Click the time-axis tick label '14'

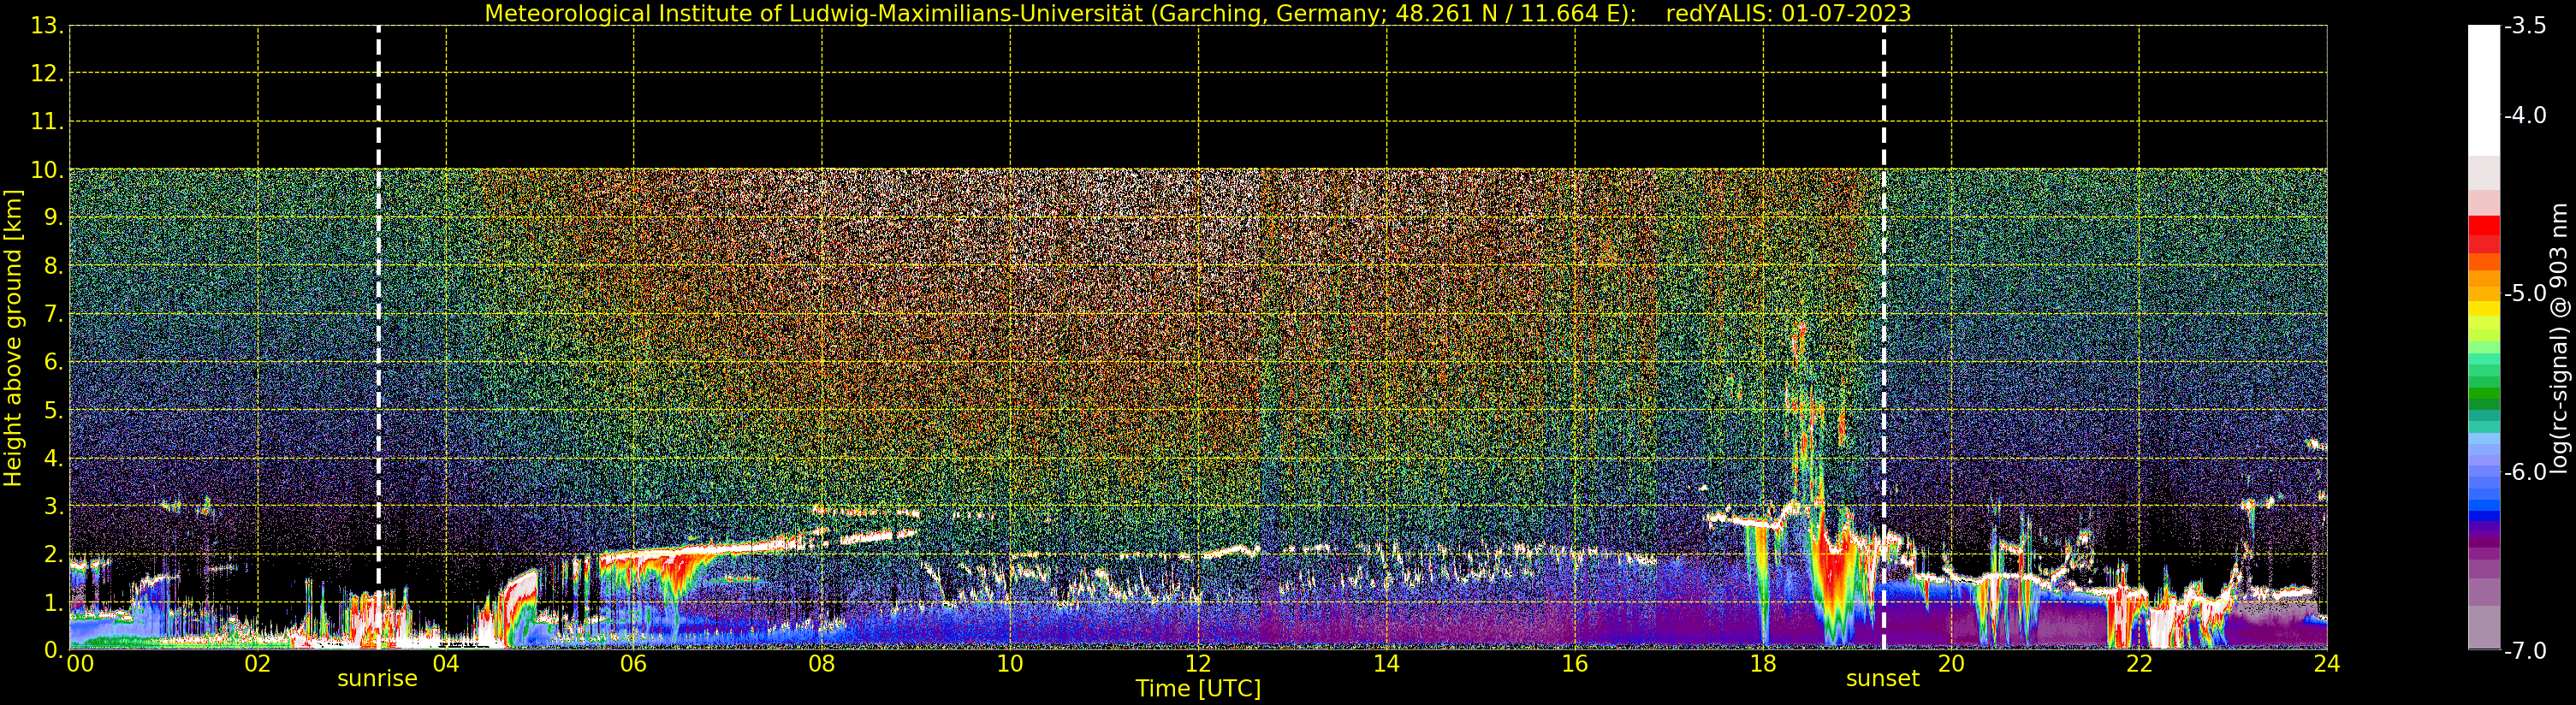[x=1386, y=664]
